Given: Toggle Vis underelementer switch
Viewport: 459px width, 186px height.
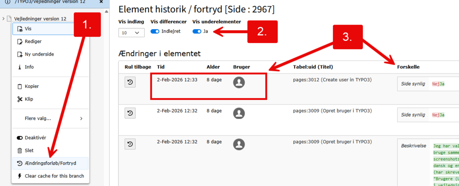Looking at the screenshot, I should (197, 31).
